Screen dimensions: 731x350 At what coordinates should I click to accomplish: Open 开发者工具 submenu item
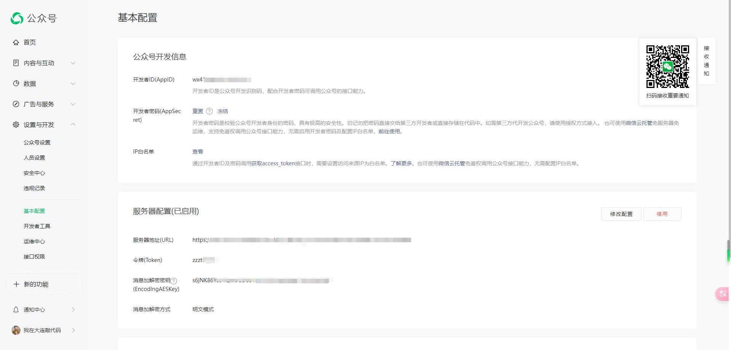tap(37, 226)
